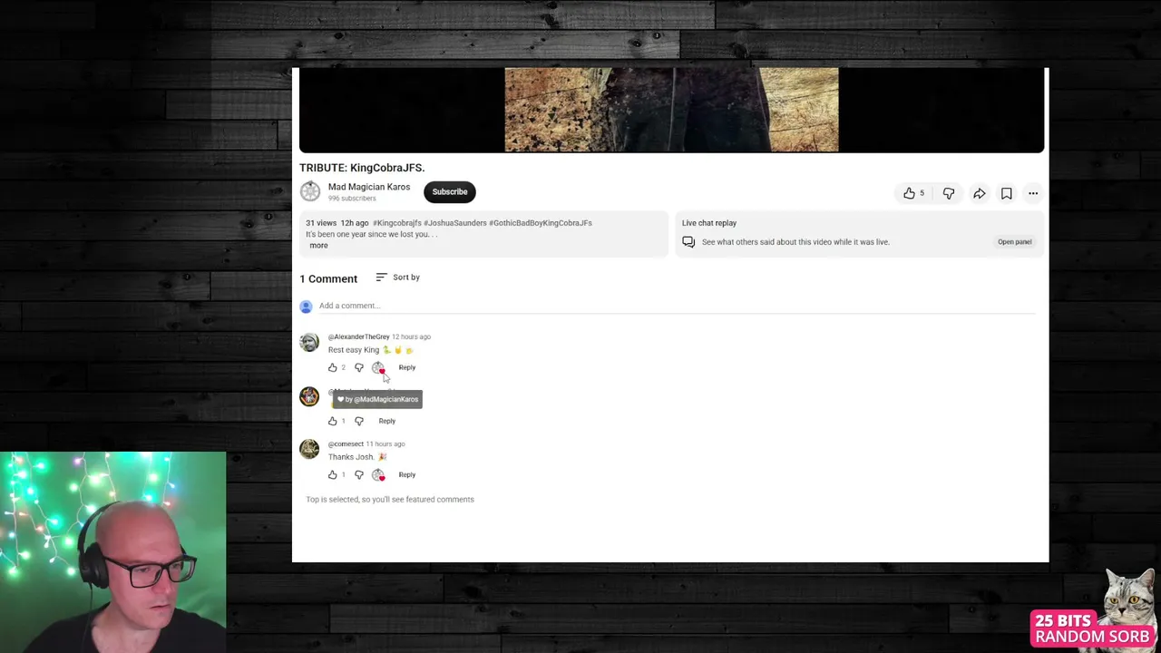Click 'It's been one year since we lost you' text

371,235
